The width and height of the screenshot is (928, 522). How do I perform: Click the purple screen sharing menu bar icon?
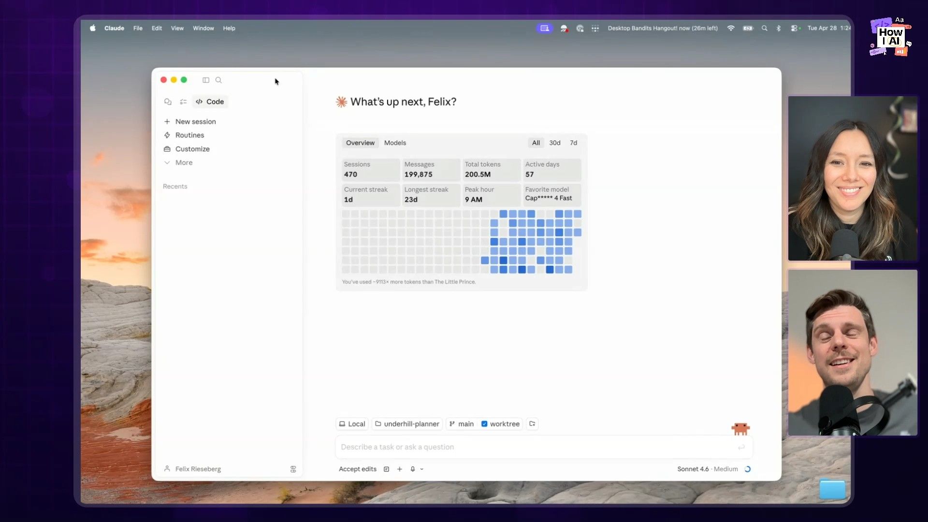coord(545,28)
